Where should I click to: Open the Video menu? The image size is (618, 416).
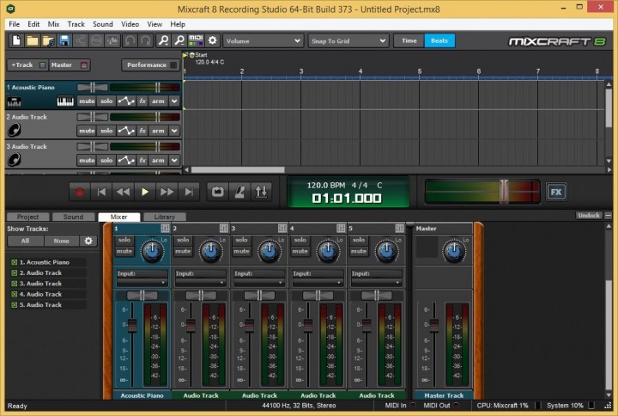130,24
